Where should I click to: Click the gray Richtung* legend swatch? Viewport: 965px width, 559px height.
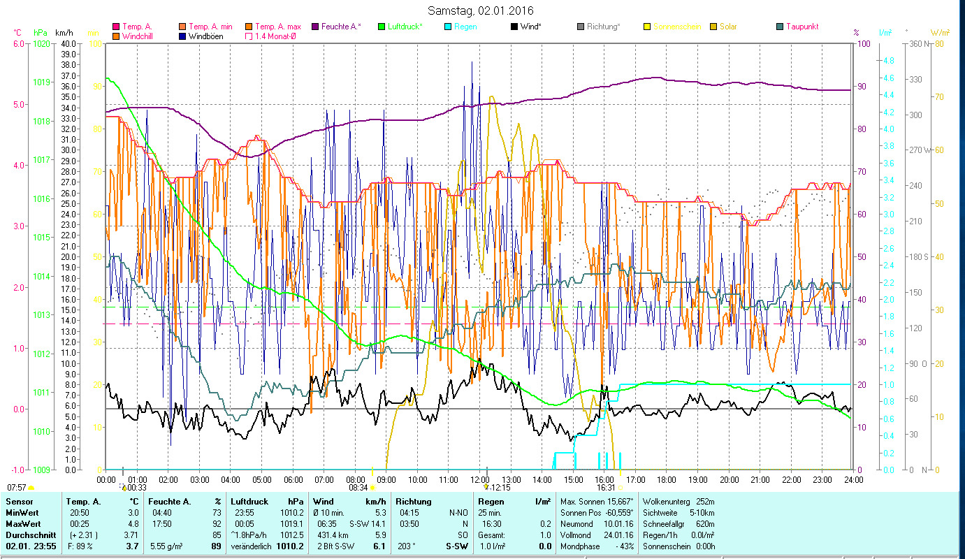581,27
